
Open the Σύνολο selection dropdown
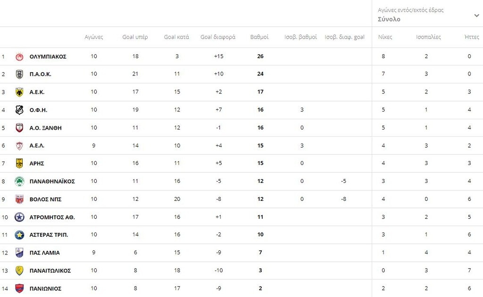pos(389,19)
